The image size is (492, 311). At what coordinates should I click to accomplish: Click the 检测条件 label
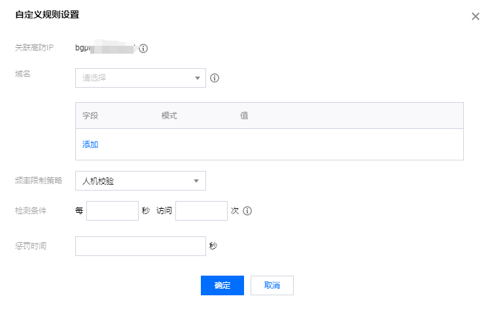31,211
